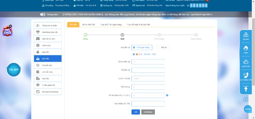Click Tài Khoản Dùng Thử header link
Image resolution: width=255 pixels, height=119 pixels.
[154, 5]
